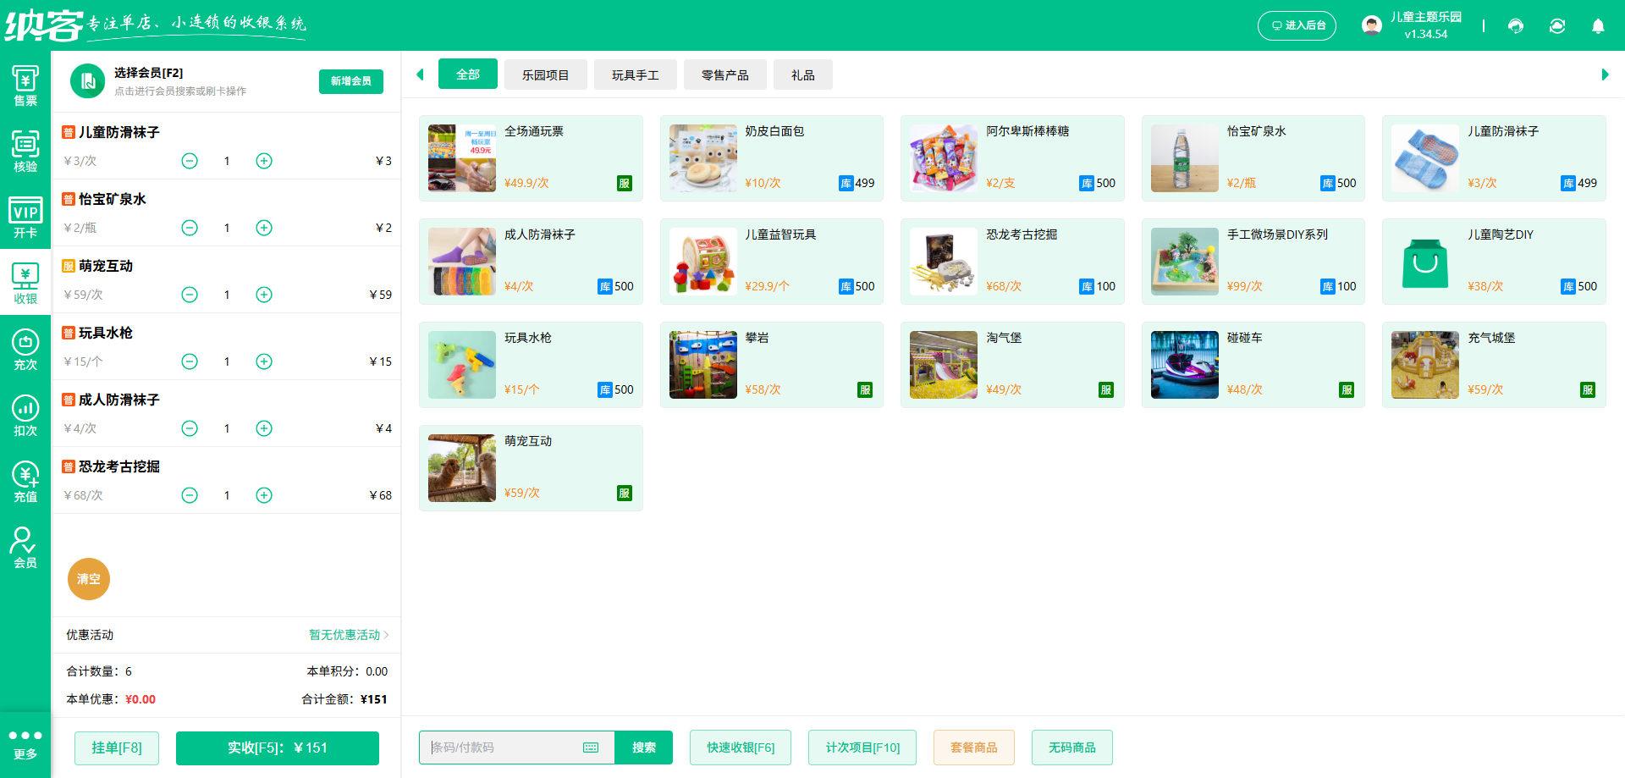Open the 售票 ticket sales sidebar icon
This screenshot has width=1625, height=778.
25,86
